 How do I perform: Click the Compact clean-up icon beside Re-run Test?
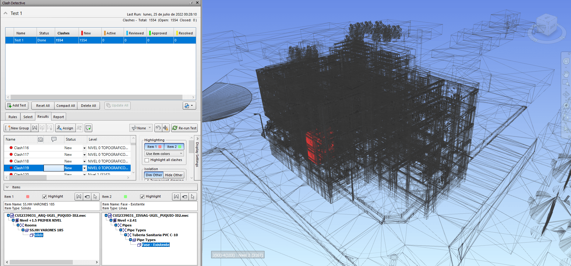click(x=166, y=128)
